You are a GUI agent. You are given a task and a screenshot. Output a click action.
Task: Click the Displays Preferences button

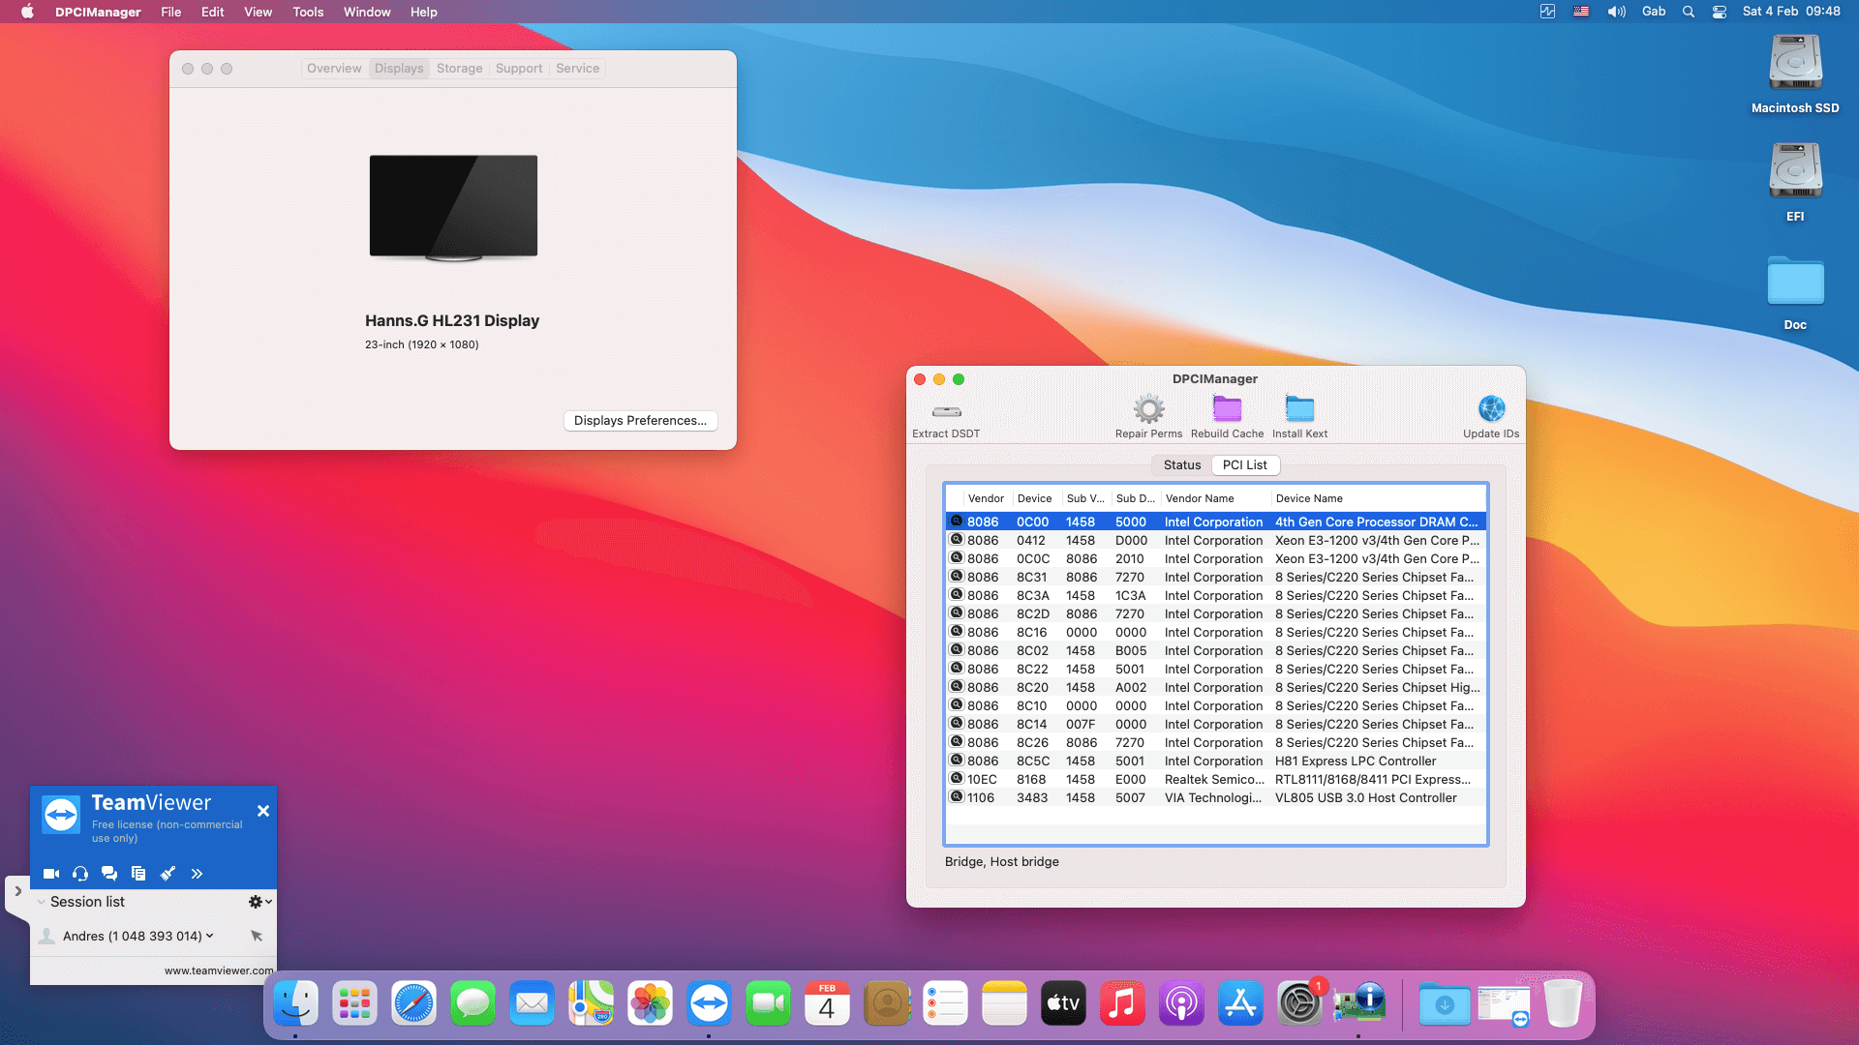[x=640, y=420]
